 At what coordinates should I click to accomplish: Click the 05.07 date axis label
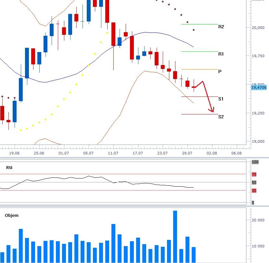tap(88, 153)
